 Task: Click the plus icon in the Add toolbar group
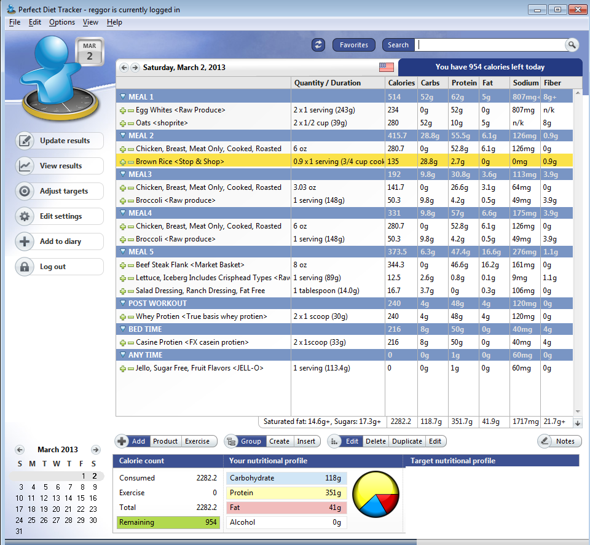[x=122, y=441]
